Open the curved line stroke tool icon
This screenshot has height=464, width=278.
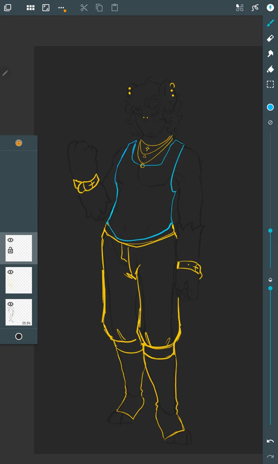coord(255,8)
